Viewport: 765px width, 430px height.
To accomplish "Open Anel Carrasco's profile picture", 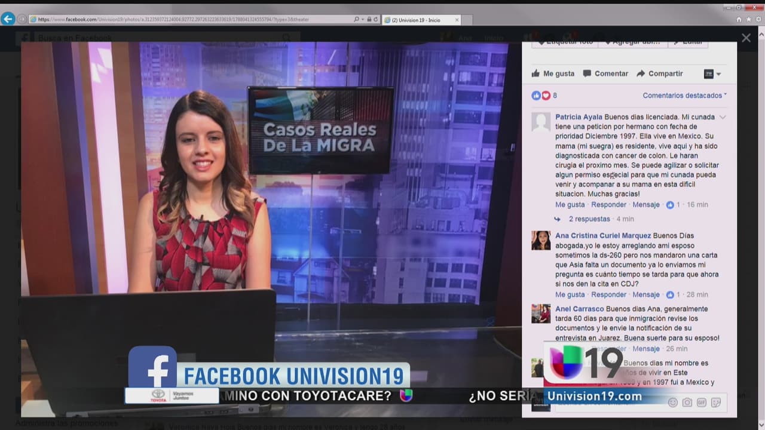I will pos(541,314).
